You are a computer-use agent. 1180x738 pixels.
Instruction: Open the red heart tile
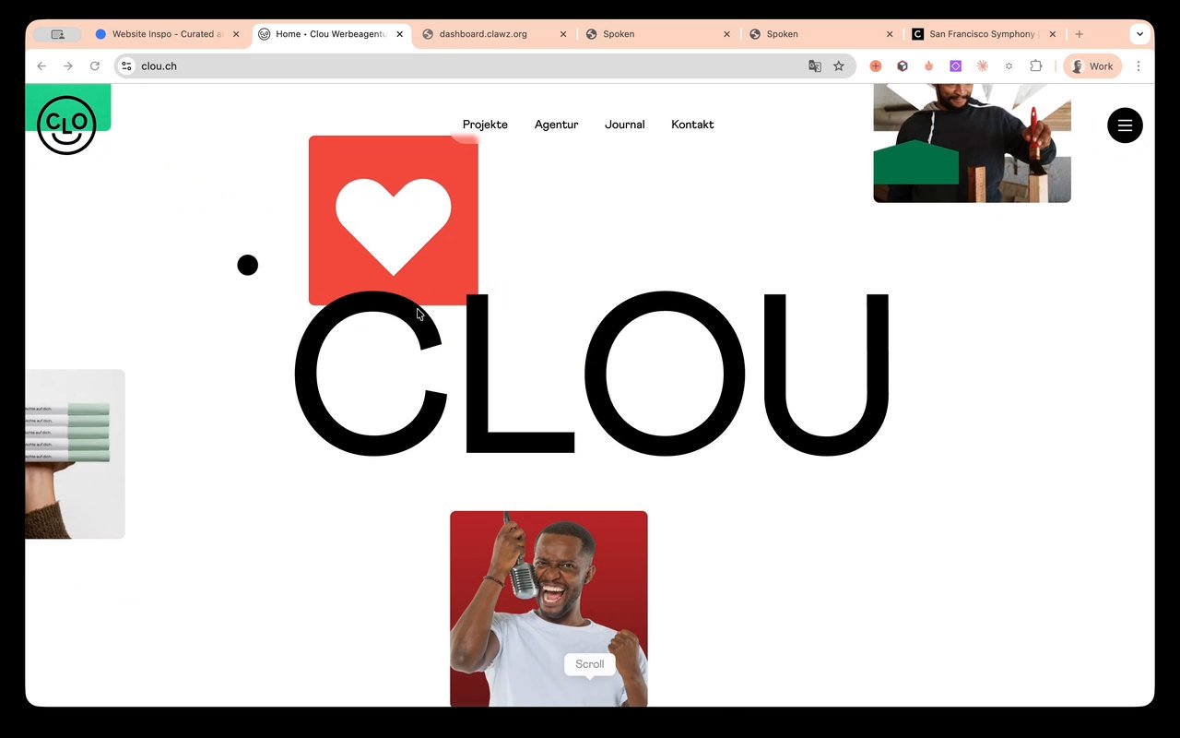[394, 220]
